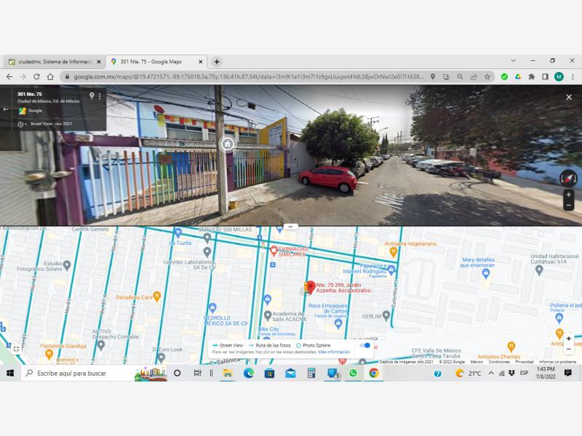582x436 pixels.
Task: Open a new browser tab
Action: coord(217,62)
